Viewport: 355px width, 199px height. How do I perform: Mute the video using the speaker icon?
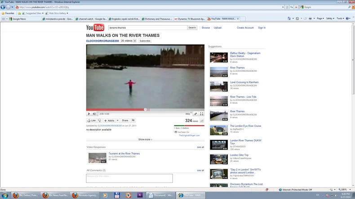[x=94, y=114]
